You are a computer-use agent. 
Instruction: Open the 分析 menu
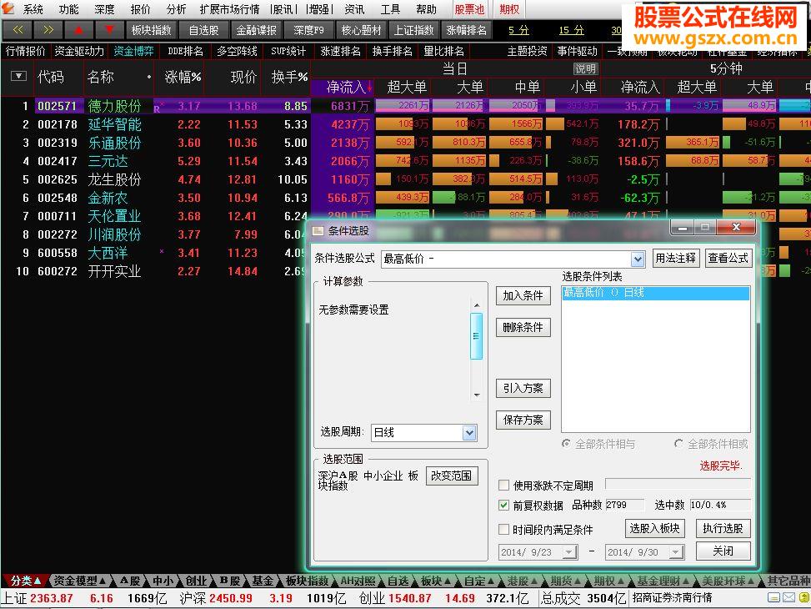tap(177, 9)
